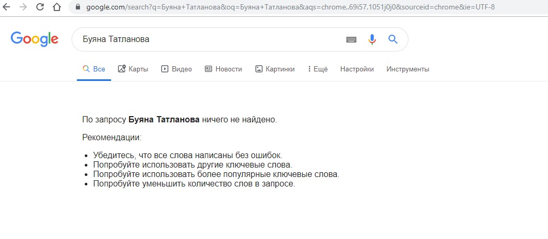Open the Настройки dropdown
The width and height of the screenshot is (548, 239).
point(357,69)
